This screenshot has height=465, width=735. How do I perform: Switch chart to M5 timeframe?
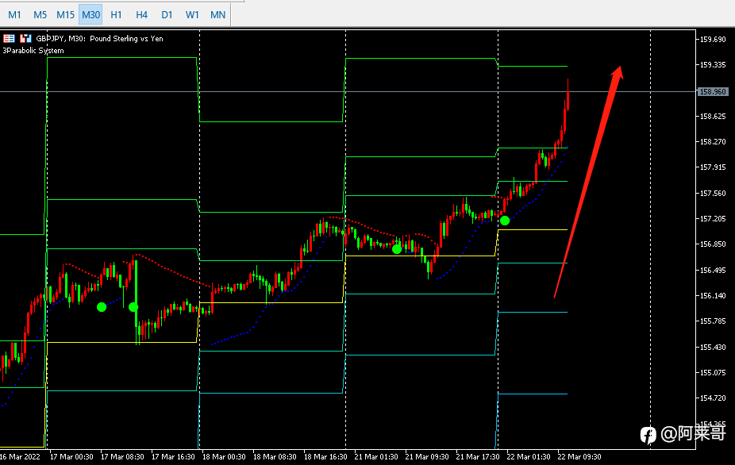[40, 14]
